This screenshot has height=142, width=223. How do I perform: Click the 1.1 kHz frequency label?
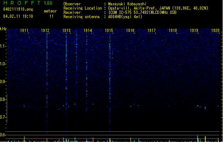click(3, 46)
